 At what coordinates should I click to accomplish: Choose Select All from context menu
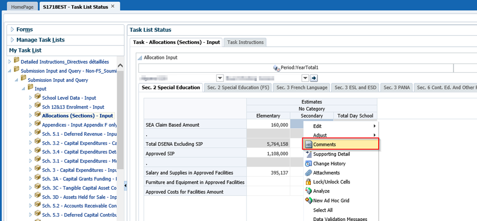pos(323,210)
